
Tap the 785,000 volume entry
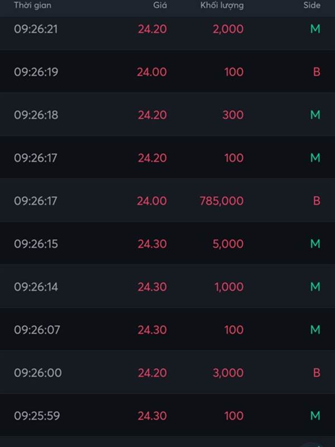pyautogui.click(x=222, y=201)
